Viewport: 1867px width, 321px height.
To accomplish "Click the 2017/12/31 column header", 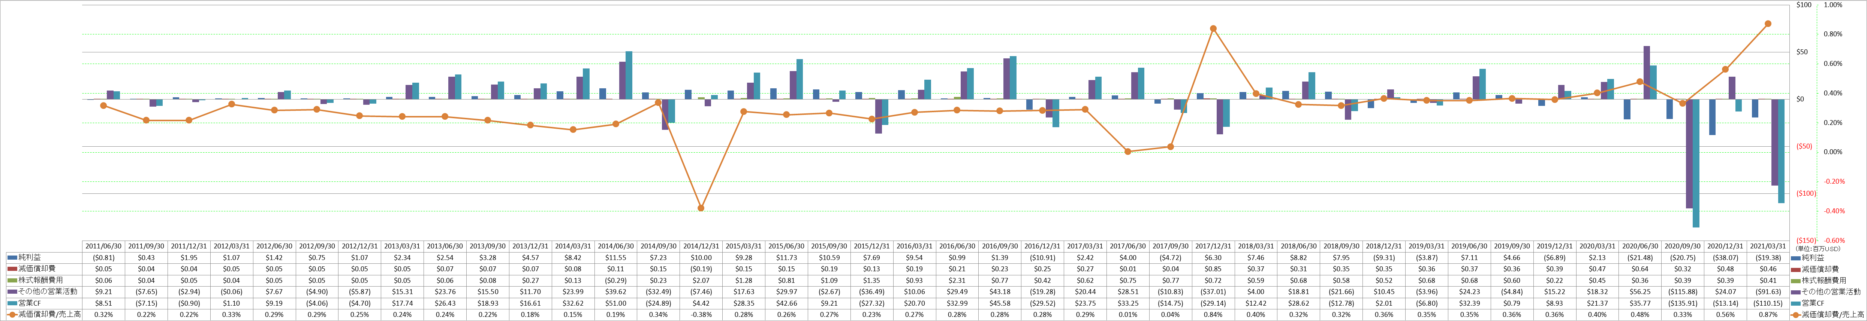I will tap(1213, 246).
